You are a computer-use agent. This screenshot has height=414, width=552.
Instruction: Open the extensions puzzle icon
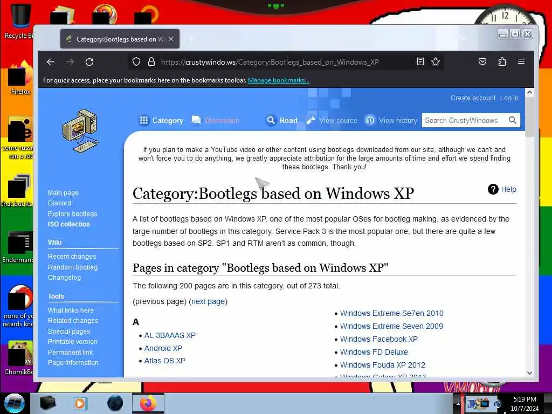click(502, 62)
